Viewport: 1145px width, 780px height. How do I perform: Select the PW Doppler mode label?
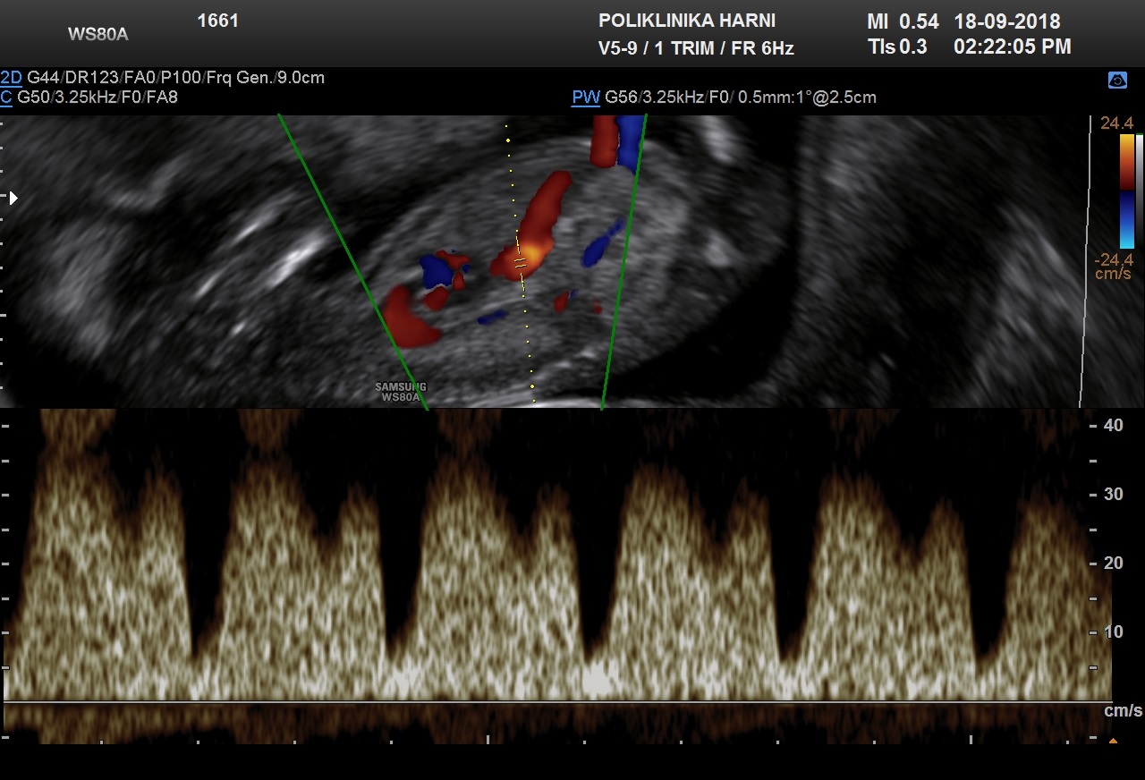coord(586,97)
